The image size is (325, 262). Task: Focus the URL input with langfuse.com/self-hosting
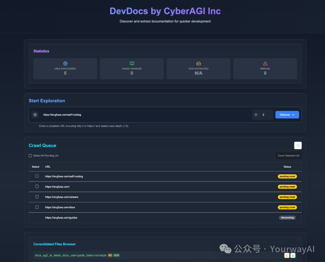(145, 115)
